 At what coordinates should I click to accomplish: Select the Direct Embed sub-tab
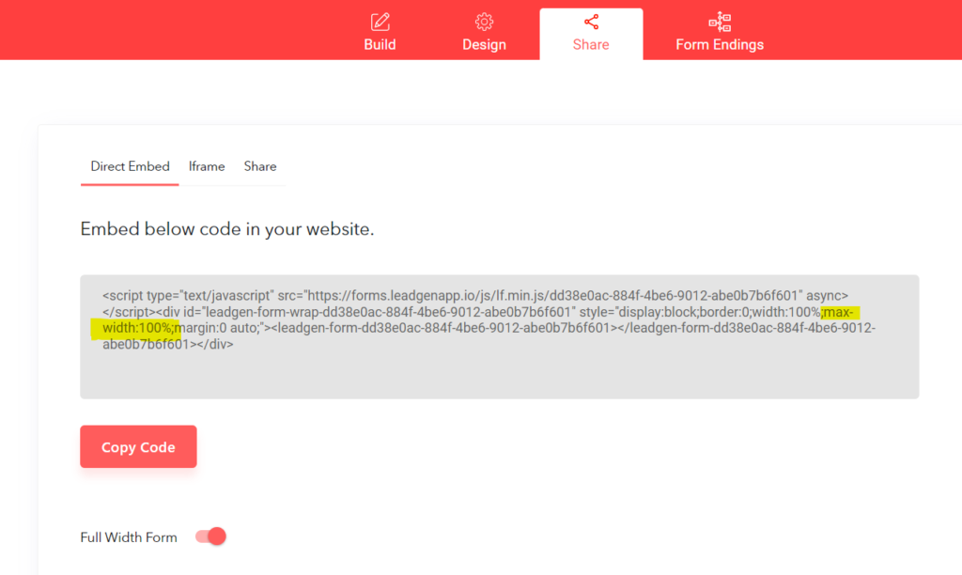tap(130, 166)
